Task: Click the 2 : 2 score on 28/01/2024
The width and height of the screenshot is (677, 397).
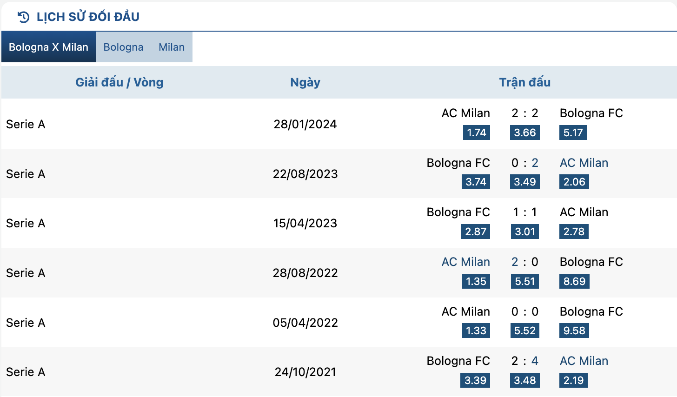Action: click(x=525, y=113)
